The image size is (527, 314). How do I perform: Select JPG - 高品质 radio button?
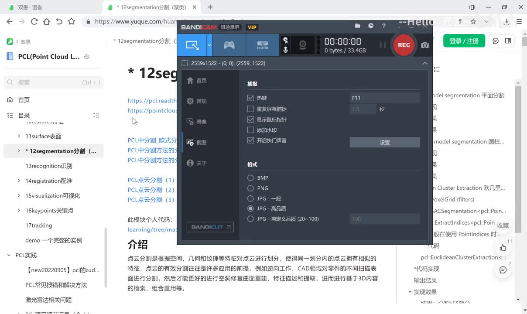pos(250,208)
